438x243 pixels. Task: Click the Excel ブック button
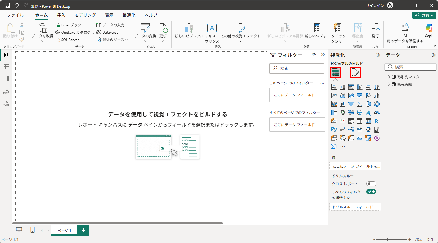pyautogui.click(x=69, y=25)
